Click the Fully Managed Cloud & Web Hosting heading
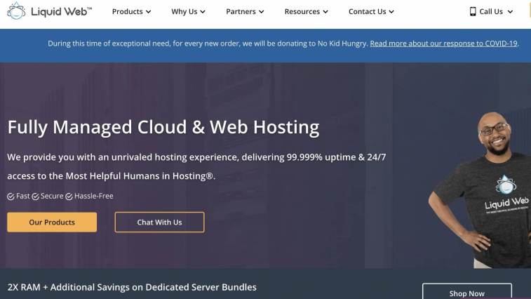Screen dimensions: 531x299 [x=163, y=128]
